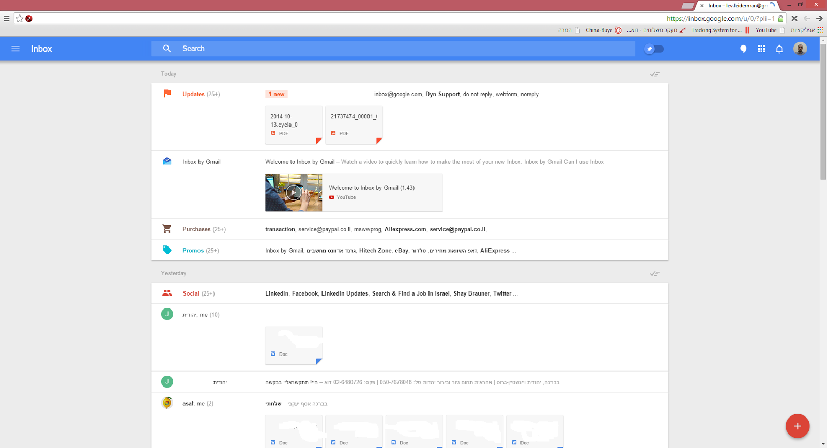Bookmark this page with the star
This screenshot has width=827, height=448.
point(20,18)
